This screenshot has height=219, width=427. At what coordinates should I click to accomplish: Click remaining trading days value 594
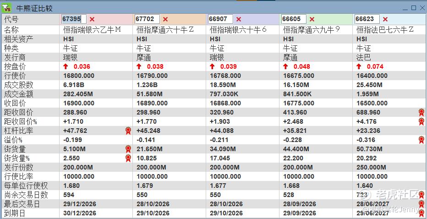69,195
